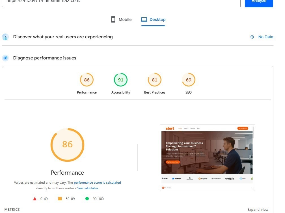The height and width of the screenshot is (213, 285).
Task: Click the website screenshot thumbnail
Action: tap(207, 157)
